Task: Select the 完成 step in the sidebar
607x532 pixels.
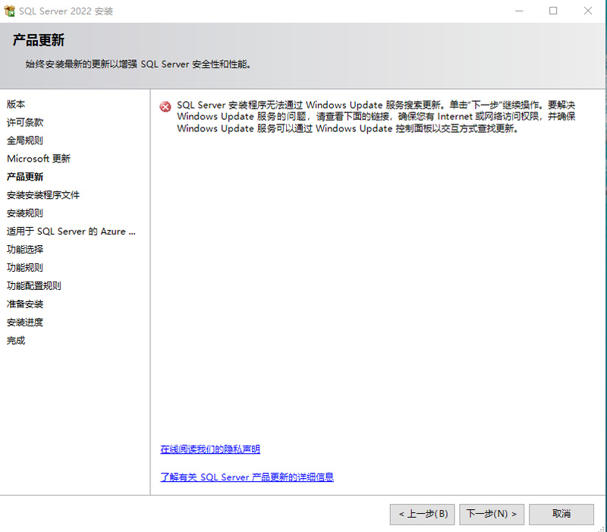Action: click(x=16, y=340)
